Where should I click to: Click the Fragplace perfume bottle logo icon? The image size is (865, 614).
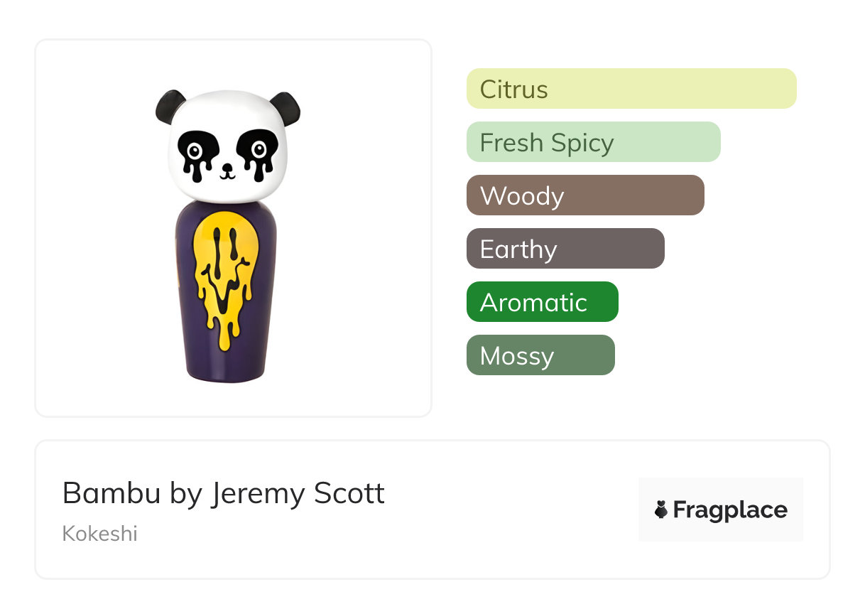[661, 510]
